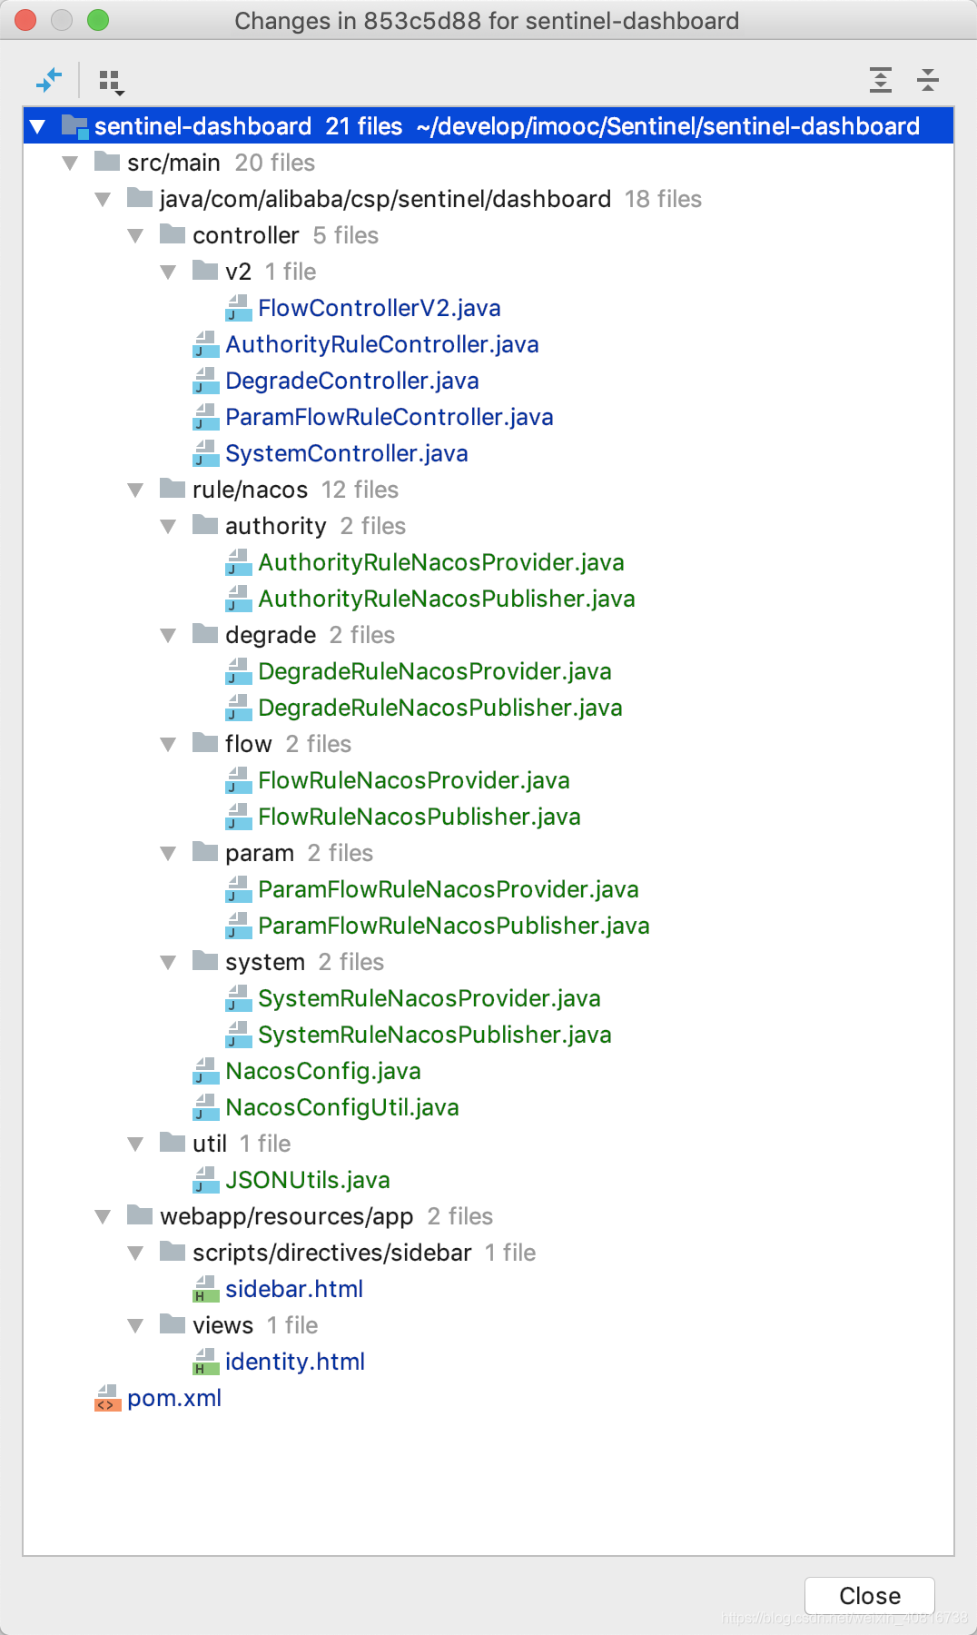This screenshot has width=977, height=1635.
Task: Click the FlowRuleNacosPublisher.java file icon
Action: tap(239, 817)
